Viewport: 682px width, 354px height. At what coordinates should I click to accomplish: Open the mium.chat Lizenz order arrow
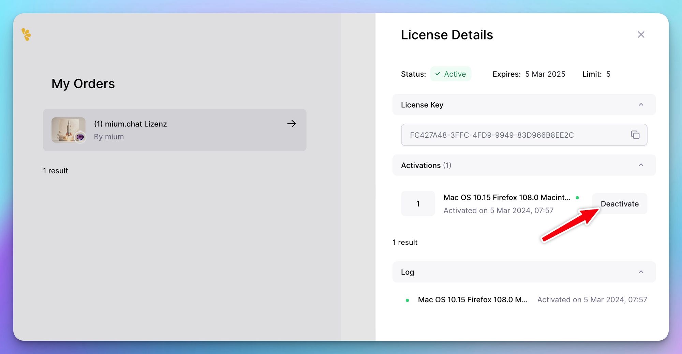(x=292, y=124)
